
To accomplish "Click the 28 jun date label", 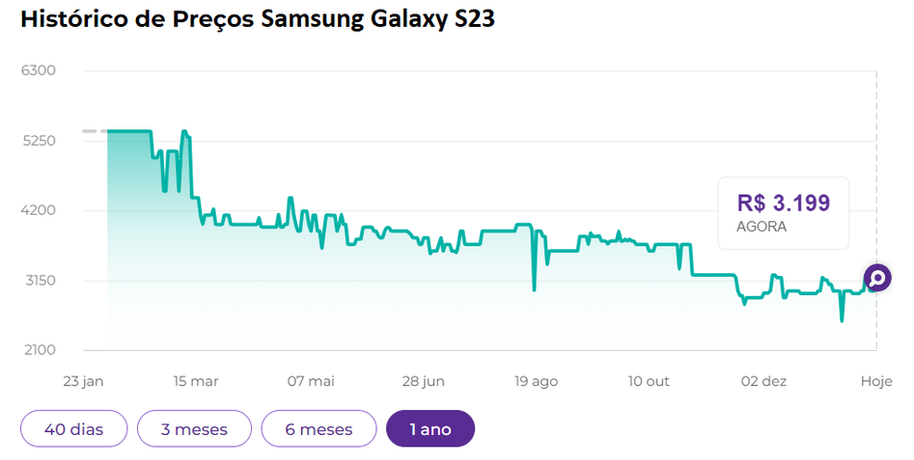I will tap(423, 382).
